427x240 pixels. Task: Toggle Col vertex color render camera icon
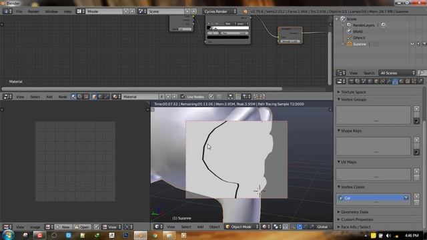click(x=406, y=198)
